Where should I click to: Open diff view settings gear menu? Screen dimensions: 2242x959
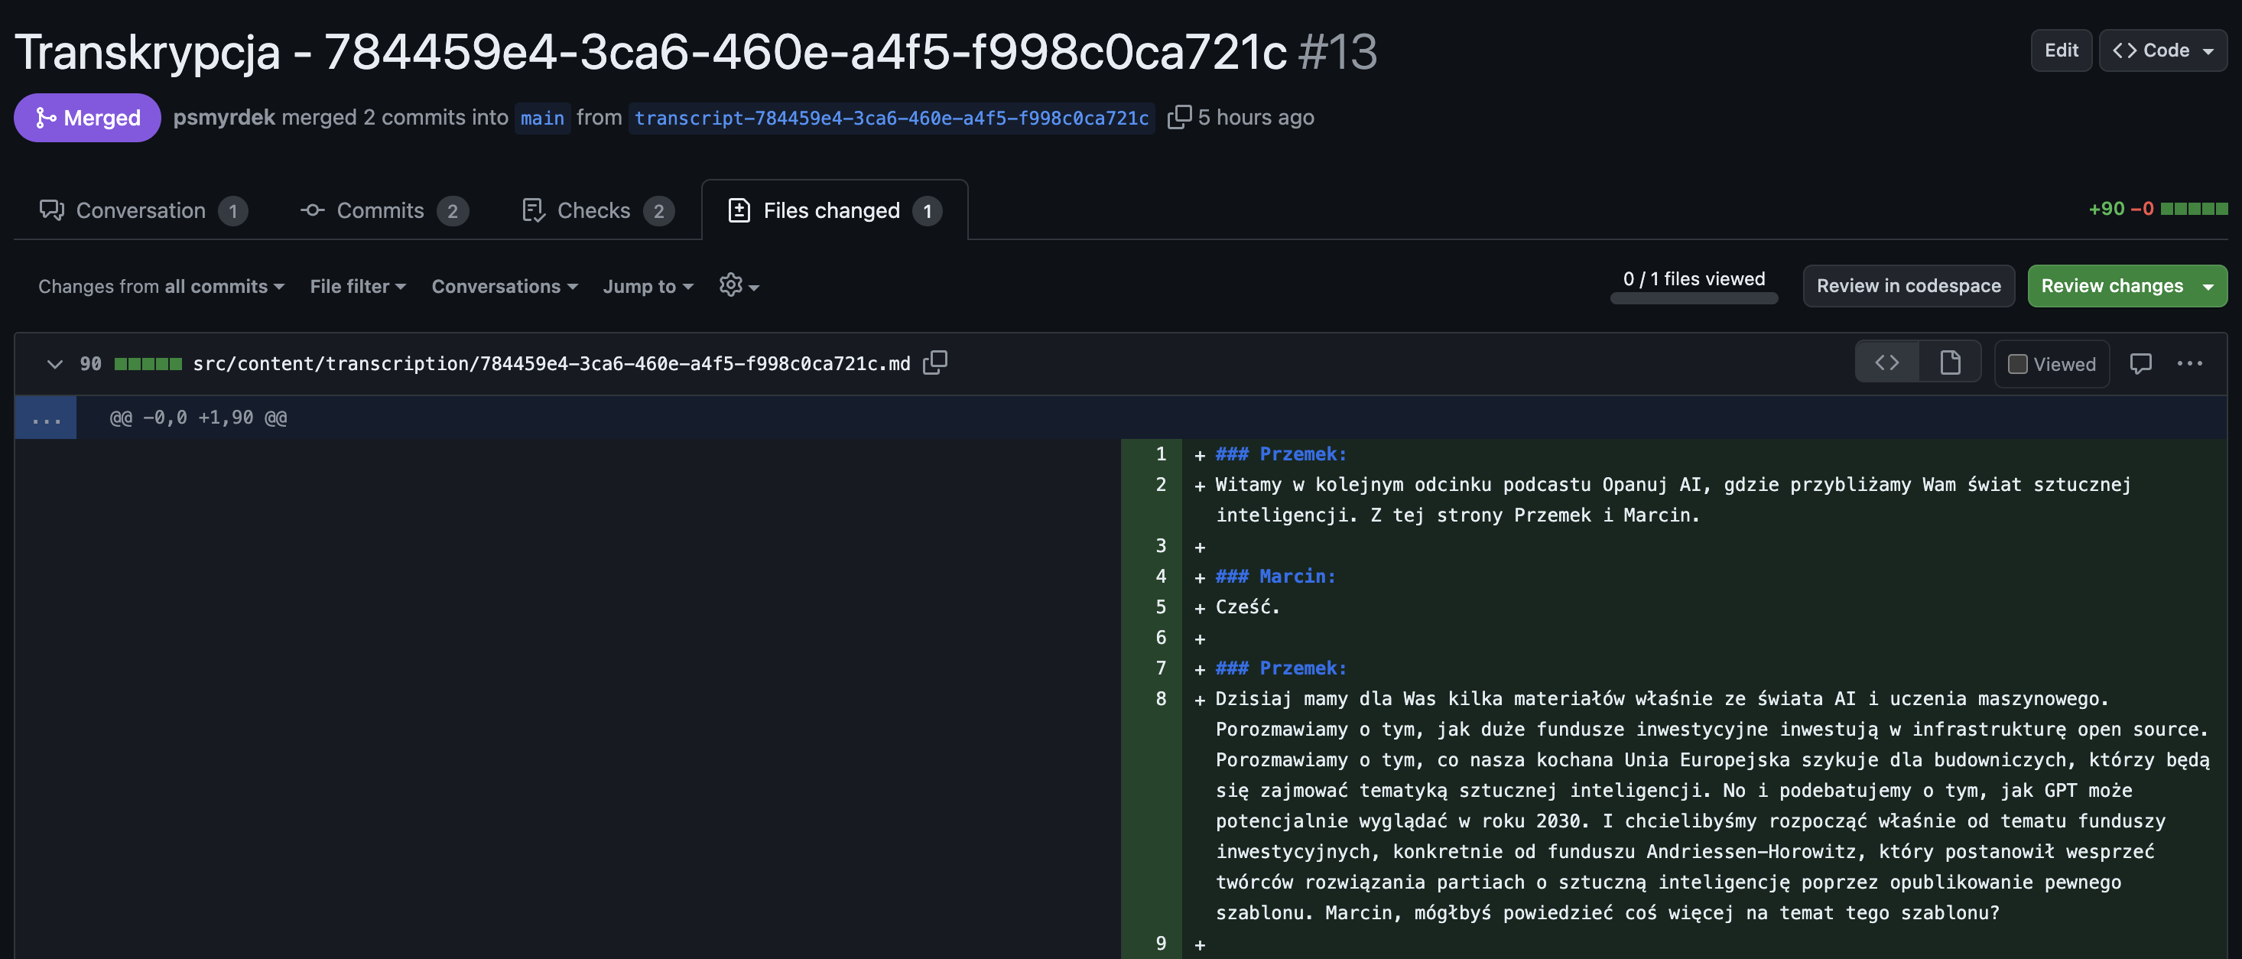738,285
